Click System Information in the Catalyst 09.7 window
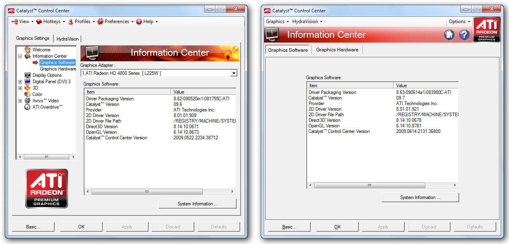Viewport: 509px width, 244px height. [x=420, y=197]
